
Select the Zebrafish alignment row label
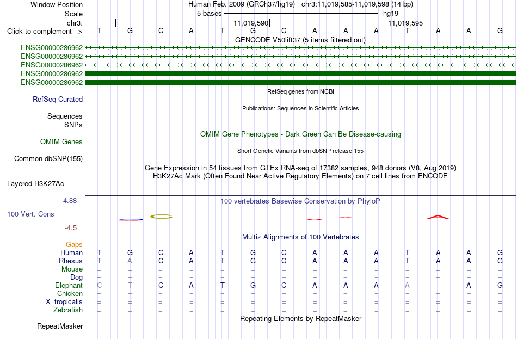coord(68,310)
